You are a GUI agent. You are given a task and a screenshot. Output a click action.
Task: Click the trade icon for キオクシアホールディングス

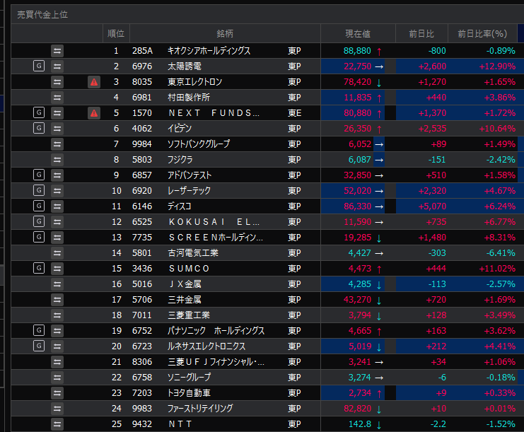coord(57,51)
